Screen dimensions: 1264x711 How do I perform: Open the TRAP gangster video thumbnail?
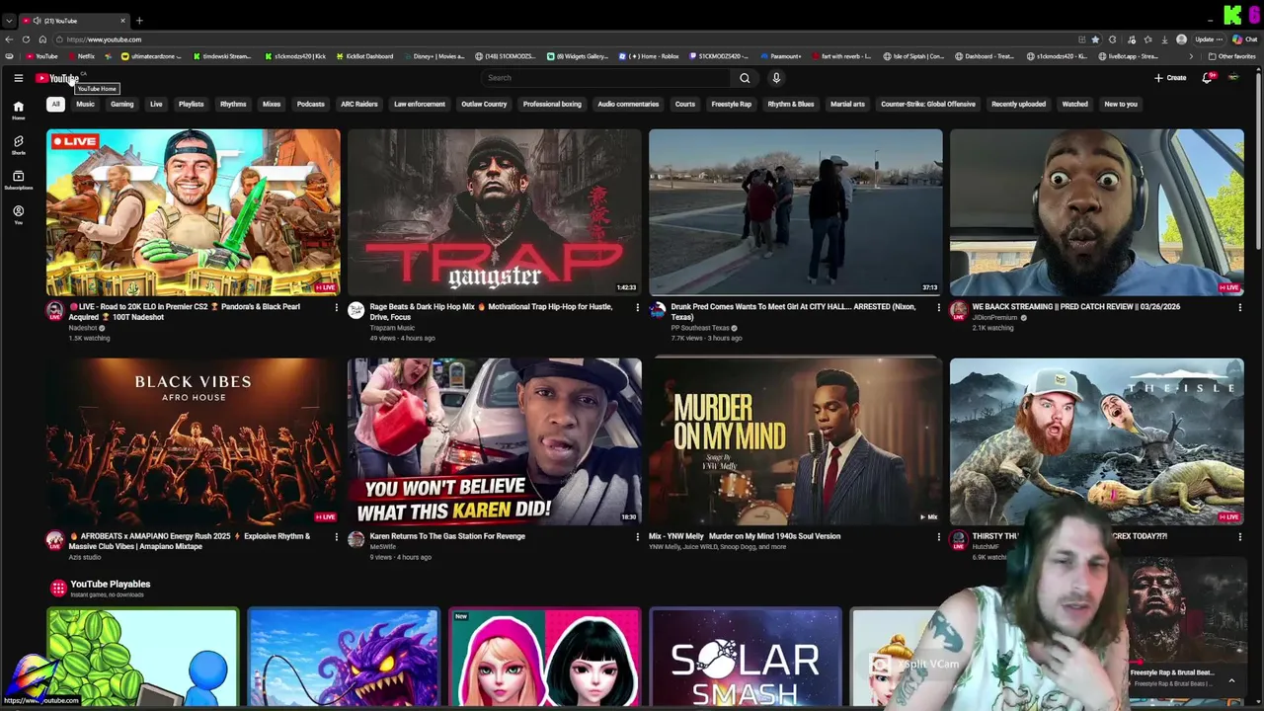494,212
